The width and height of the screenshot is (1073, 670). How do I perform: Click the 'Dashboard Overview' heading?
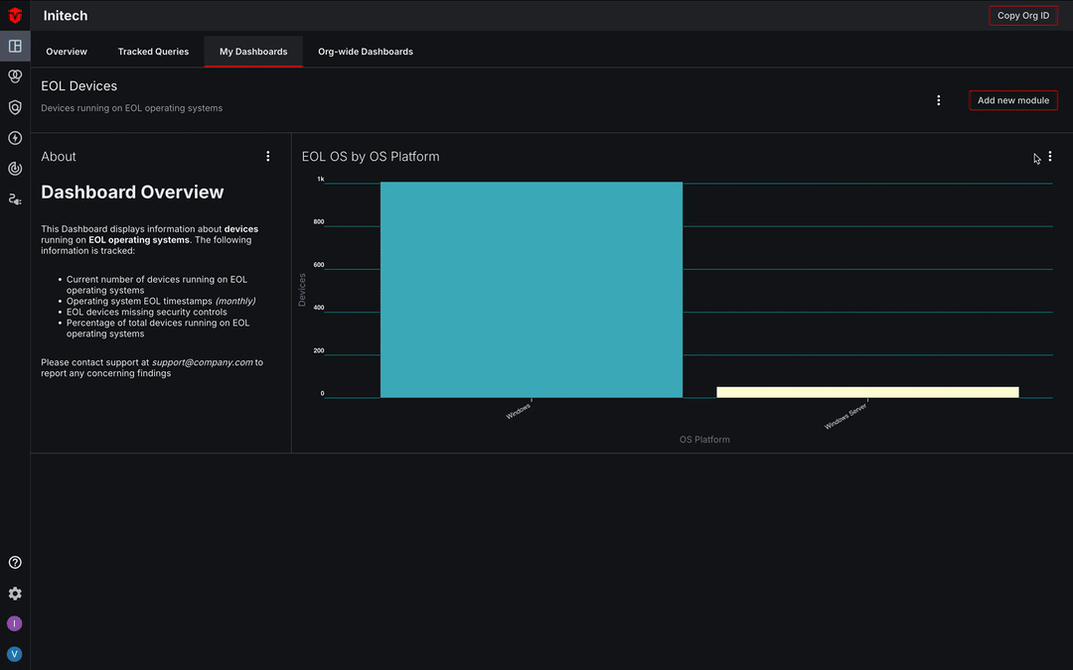tap(132, 193)
